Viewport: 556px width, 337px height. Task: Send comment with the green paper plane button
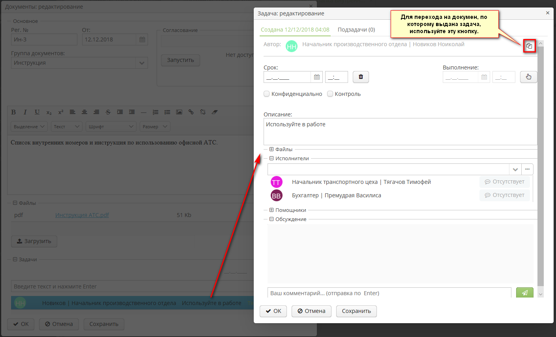click(524, 293)
